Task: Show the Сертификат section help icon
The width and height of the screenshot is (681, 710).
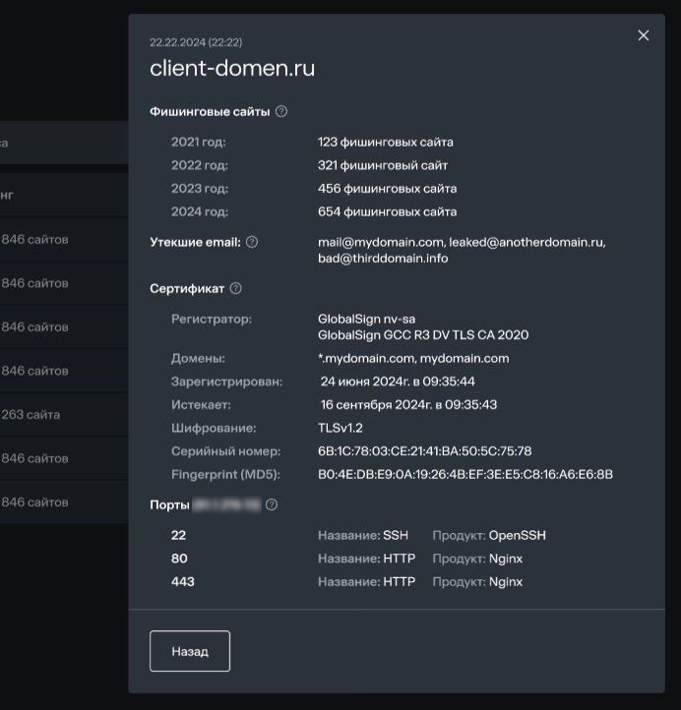Action: [235, 289]
